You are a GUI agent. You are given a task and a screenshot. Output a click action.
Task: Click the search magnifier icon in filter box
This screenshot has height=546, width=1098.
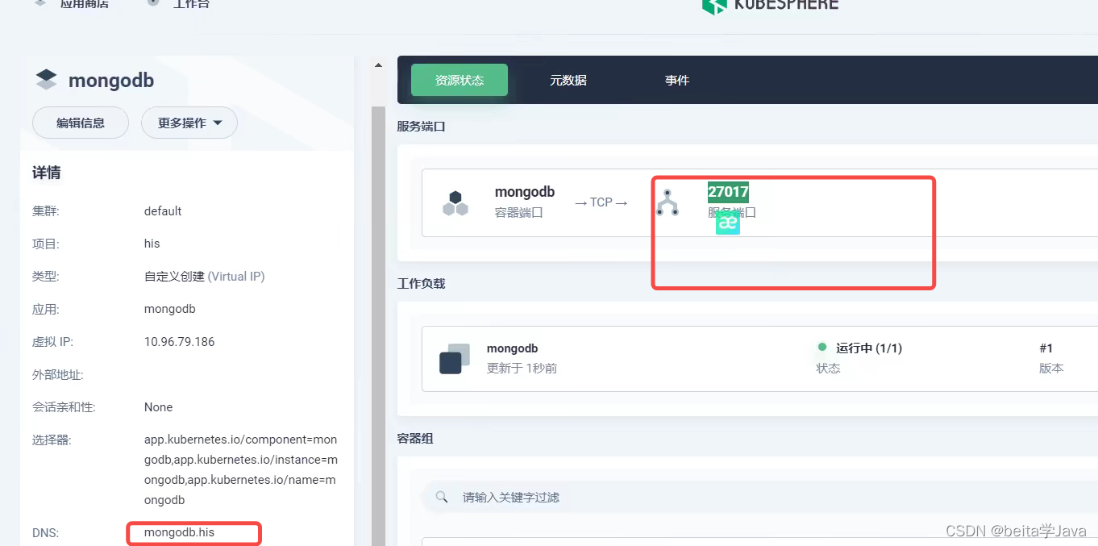[442, 497]
